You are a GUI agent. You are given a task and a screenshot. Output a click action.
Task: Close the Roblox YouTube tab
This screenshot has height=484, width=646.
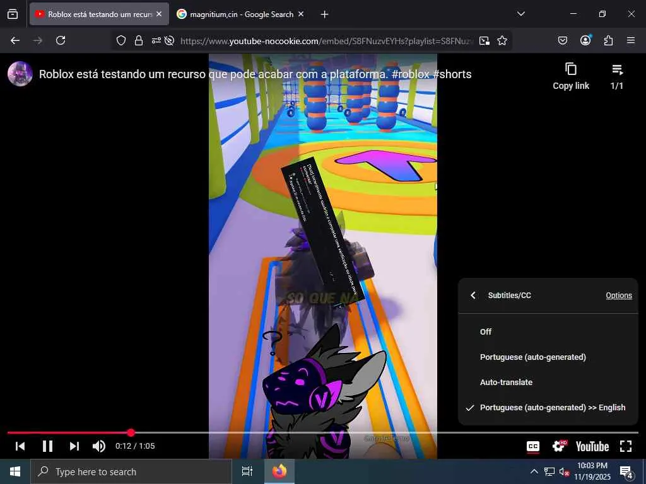coord(159,14)
